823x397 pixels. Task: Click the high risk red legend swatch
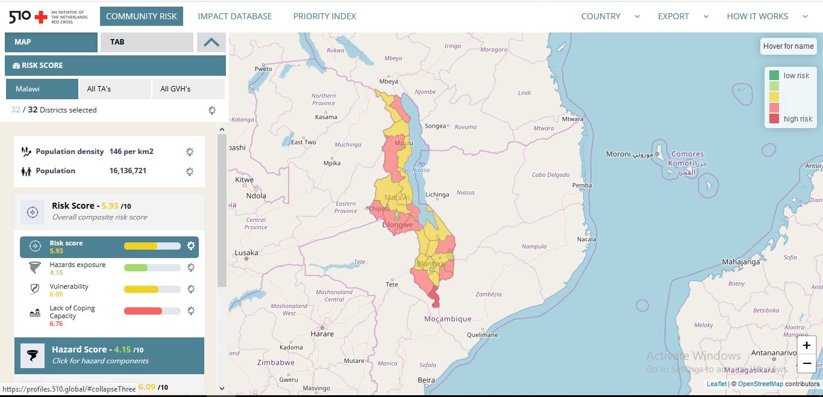[774, 118]
